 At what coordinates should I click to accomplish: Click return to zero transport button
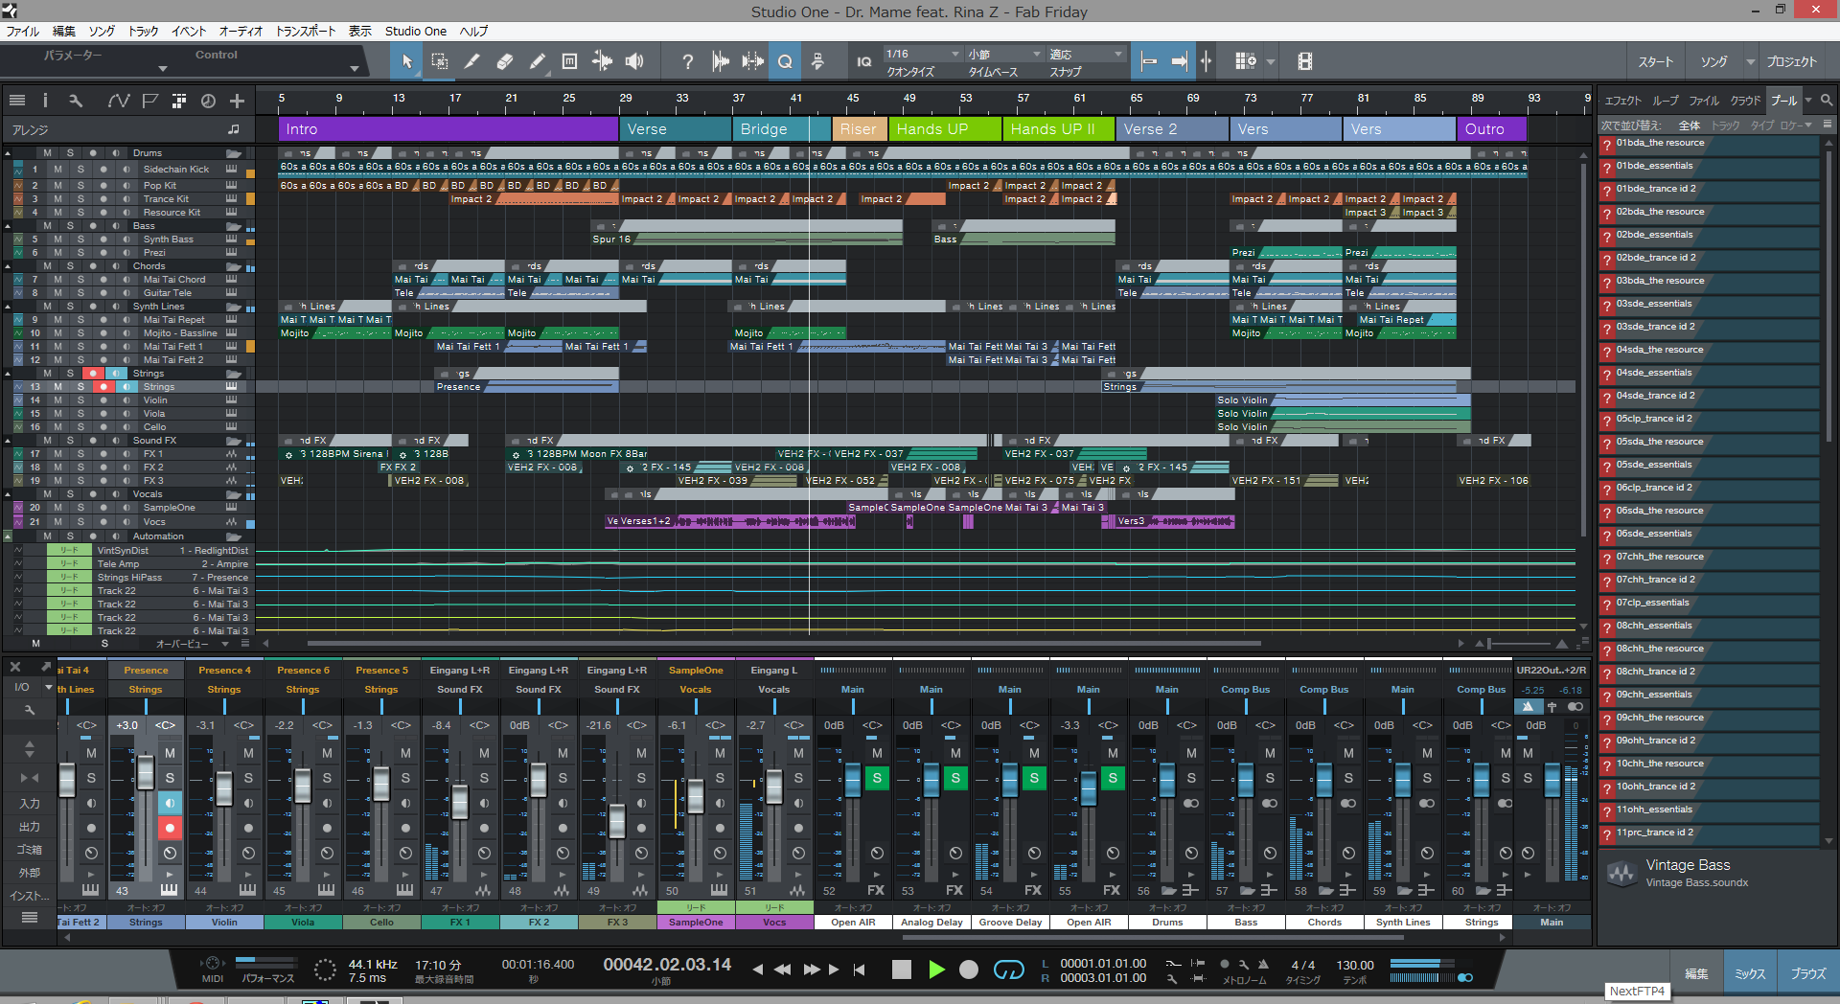coord(859,970)
